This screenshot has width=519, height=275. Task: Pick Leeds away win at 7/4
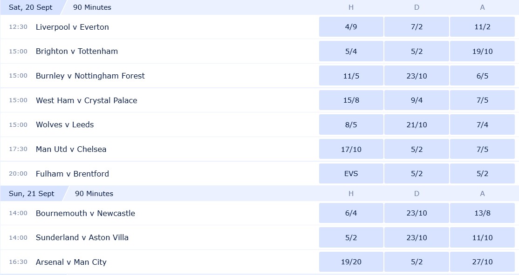pos(482,124)
